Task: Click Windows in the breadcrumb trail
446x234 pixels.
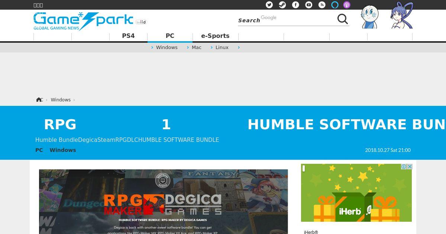Action: point(61,100)
